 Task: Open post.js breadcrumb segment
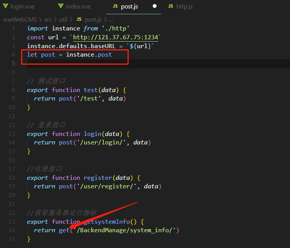pos(93,20)
